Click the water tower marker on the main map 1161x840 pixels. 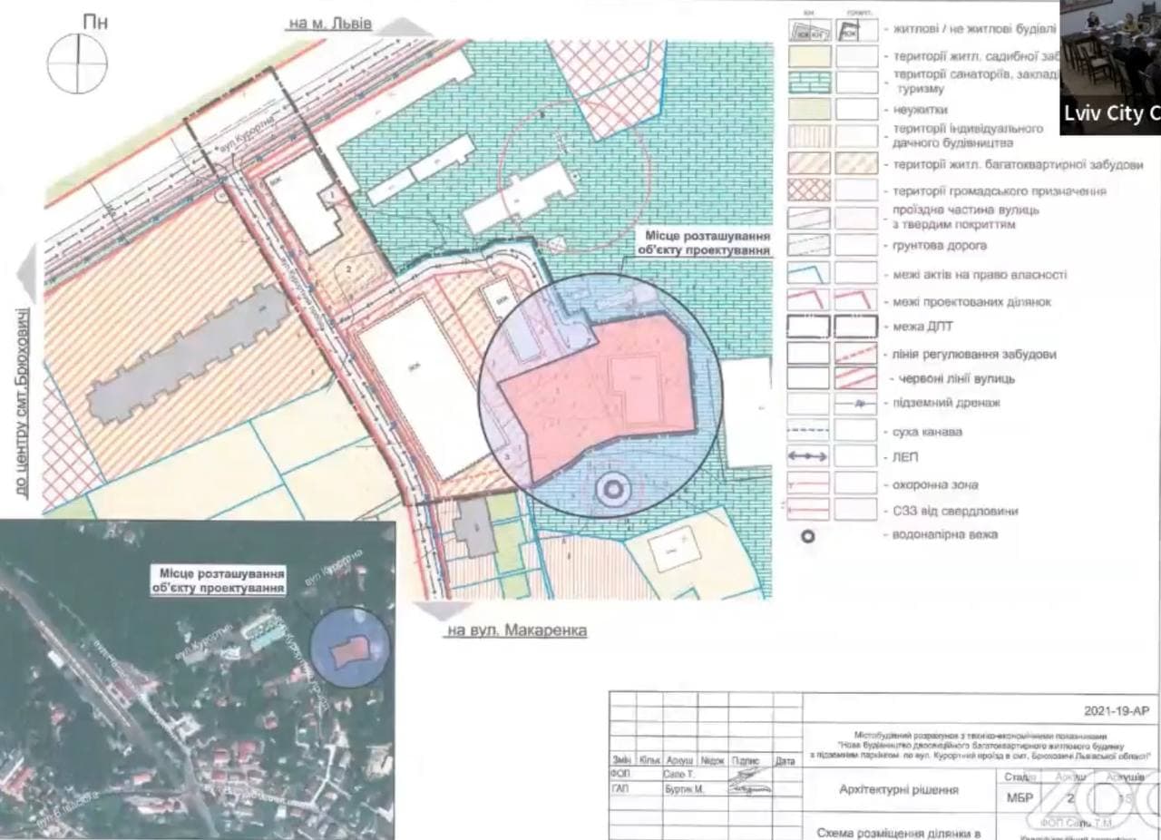(x=610, y=492)
